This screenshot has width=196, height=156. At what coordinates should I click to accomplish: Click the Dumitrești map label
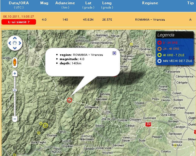[x=149, y=118]
